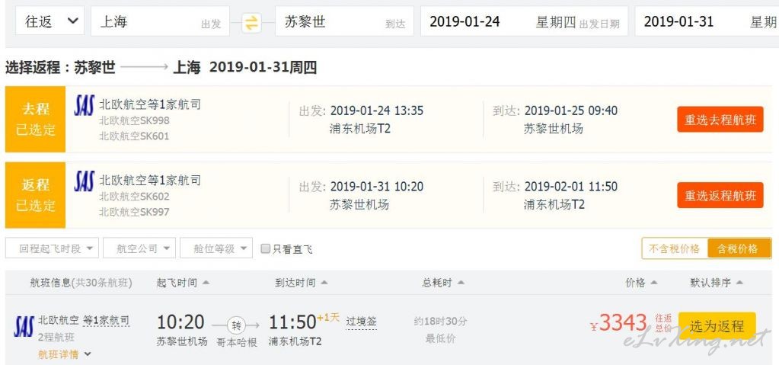
Task: Open 舱位等级 cabin class dropdown
Action: (216, 248)
